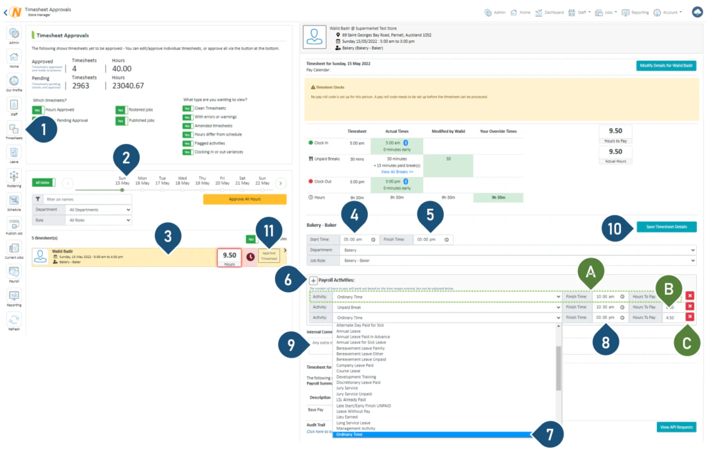708x449 pixels.
Task: Select Annual Leave in the activity list
Action: pos(348,331)
